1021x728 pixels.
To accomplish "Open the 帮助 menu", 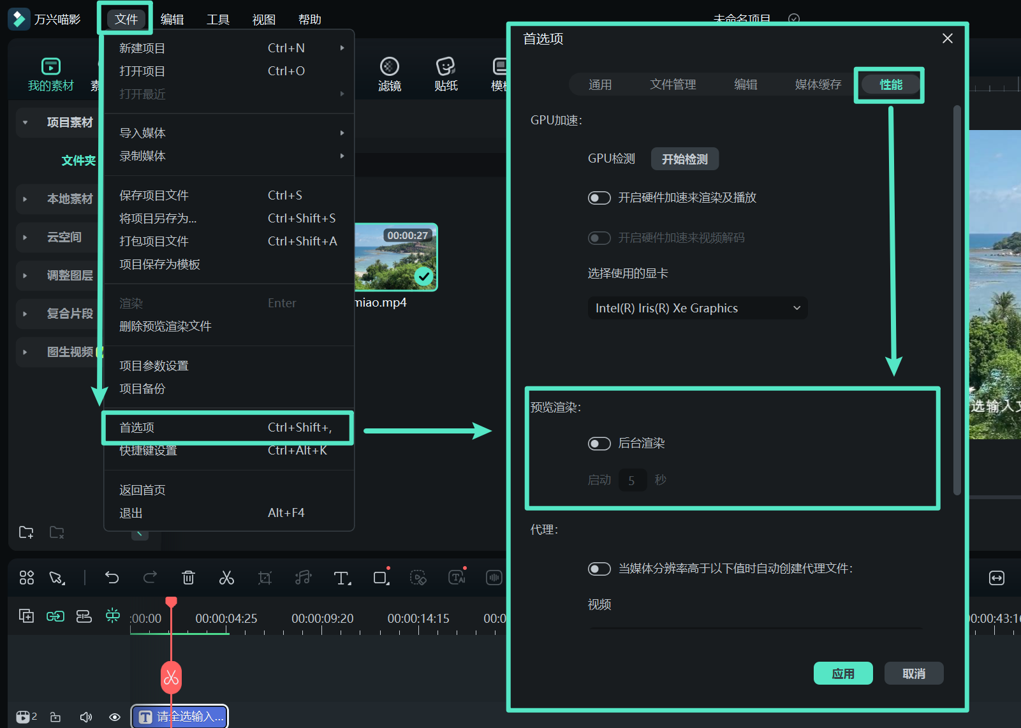I will (x=310, y=19).
